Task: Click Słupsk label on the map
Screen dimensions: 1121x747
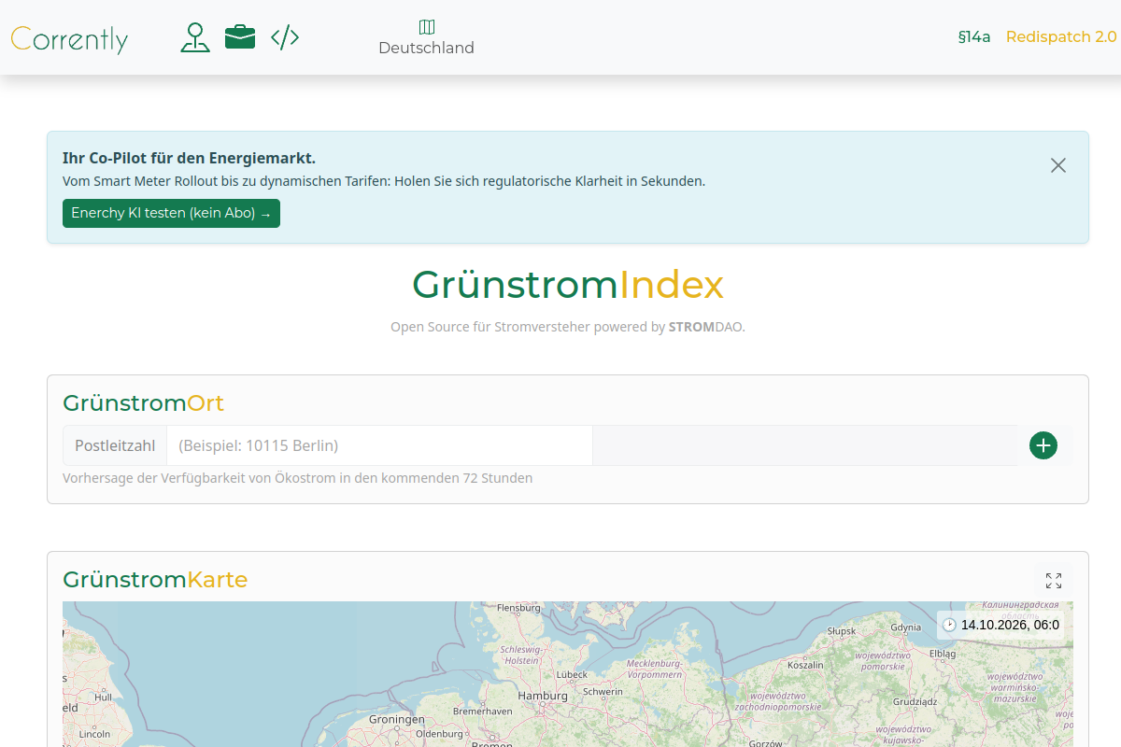Action: (842, 631)
